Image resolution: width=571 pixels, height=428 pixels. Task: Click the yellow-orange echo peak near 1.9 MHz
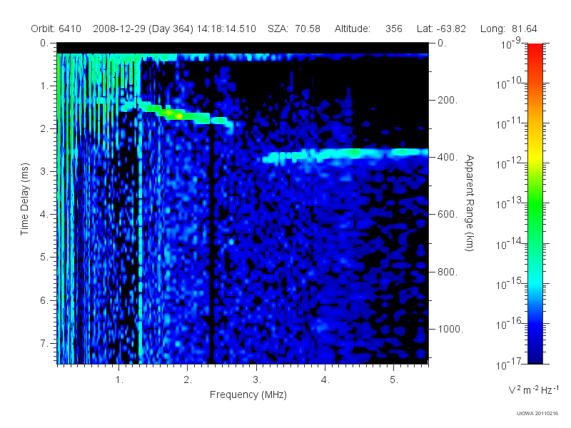pyautogui.click(x=179, y=116)
